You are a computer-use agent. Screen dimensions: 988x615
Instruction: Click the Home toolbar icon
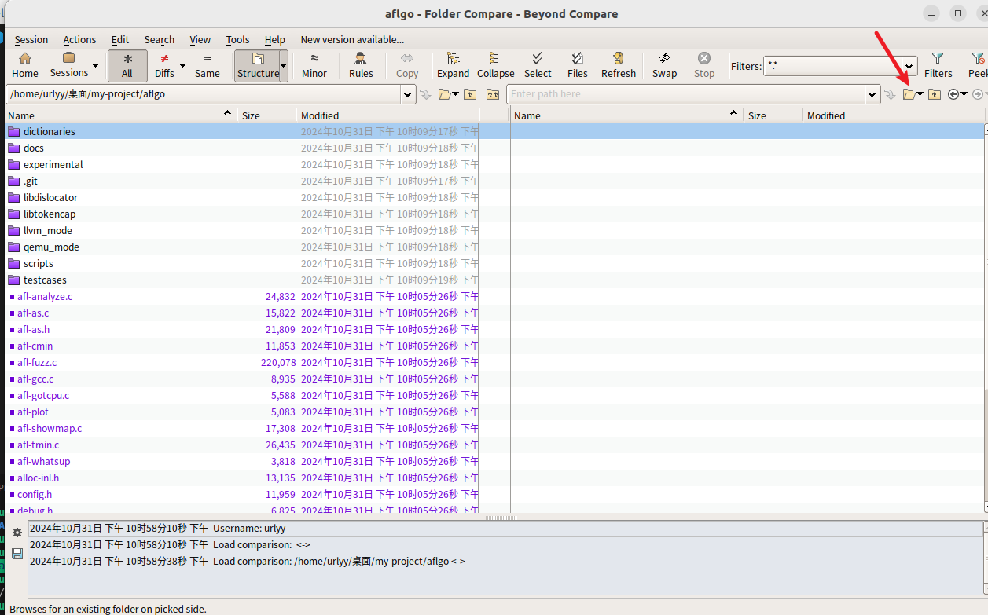point(25,65)
